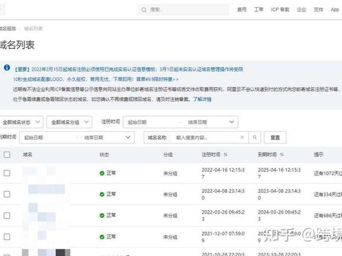Open ICP 备案 in the top navigation

pyautogui.click(x=280, y=9)
